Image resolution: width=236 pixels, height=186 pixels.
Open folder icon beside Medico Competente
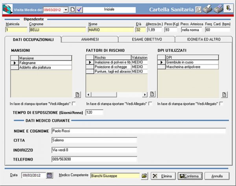tap(144, 175)
